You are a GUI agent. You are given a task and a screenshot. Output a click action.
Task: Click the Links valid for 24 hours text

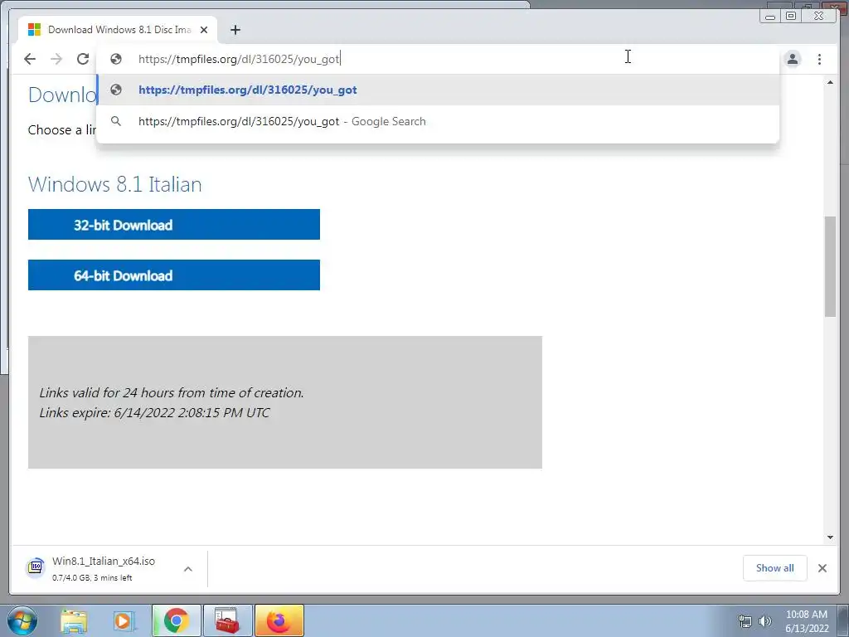171,392
